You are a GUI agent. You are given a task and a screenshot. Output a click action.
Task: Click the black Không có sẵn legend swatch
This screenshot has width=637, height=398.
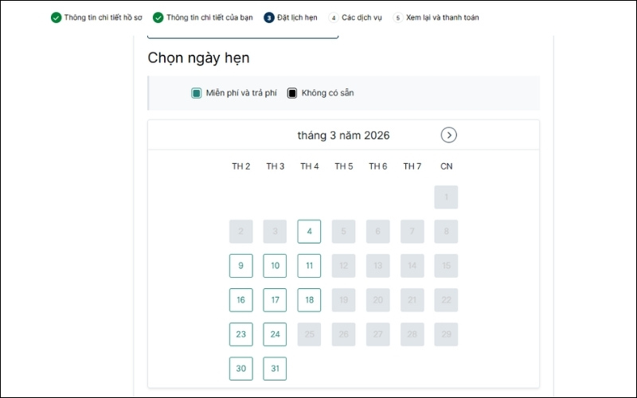pos(292,93)
